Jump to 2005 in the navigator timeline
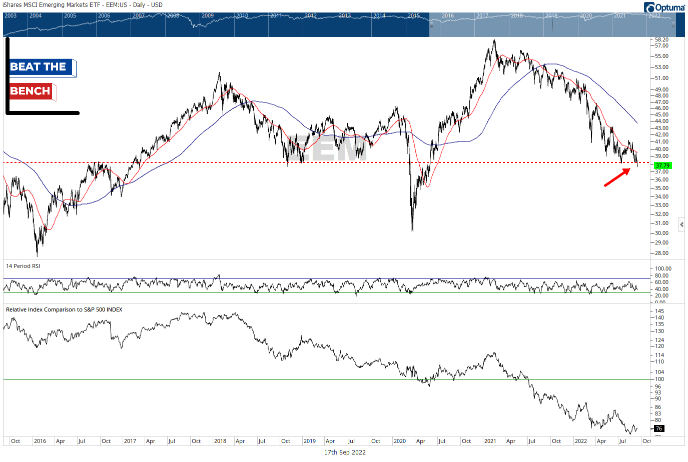 [70, 15]
